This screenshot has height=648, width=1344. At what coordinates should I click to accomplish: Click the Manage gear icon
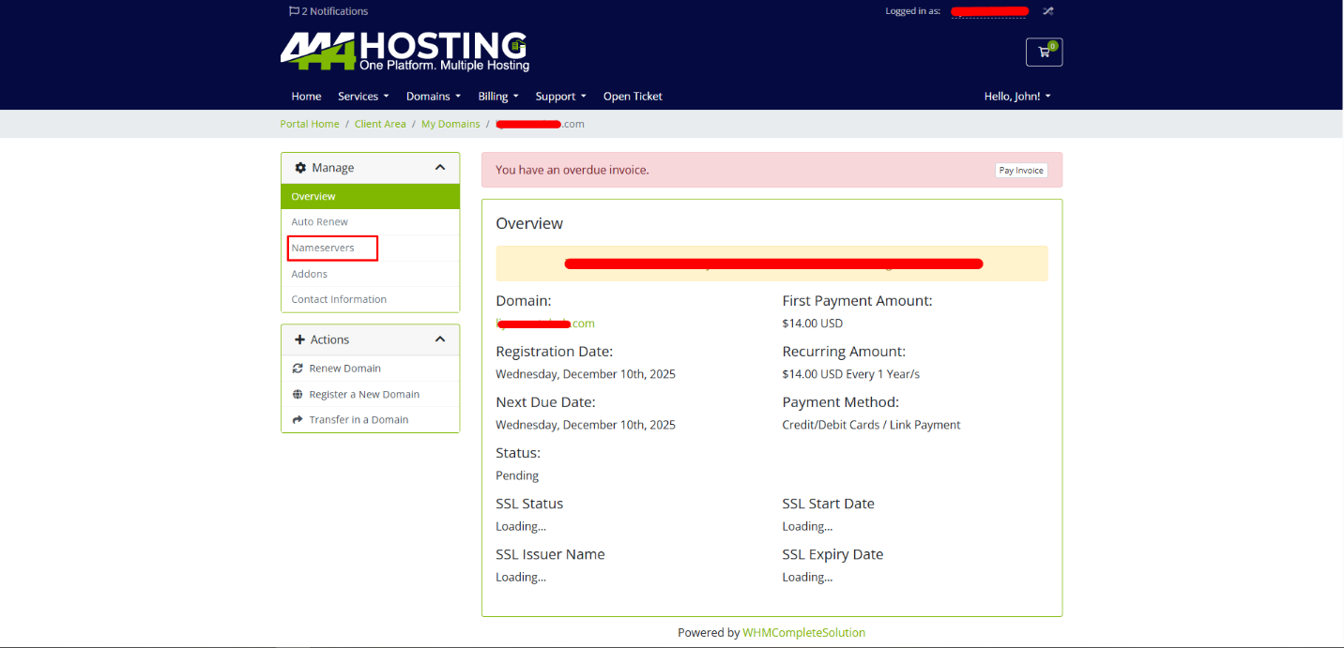coord(300,168)
